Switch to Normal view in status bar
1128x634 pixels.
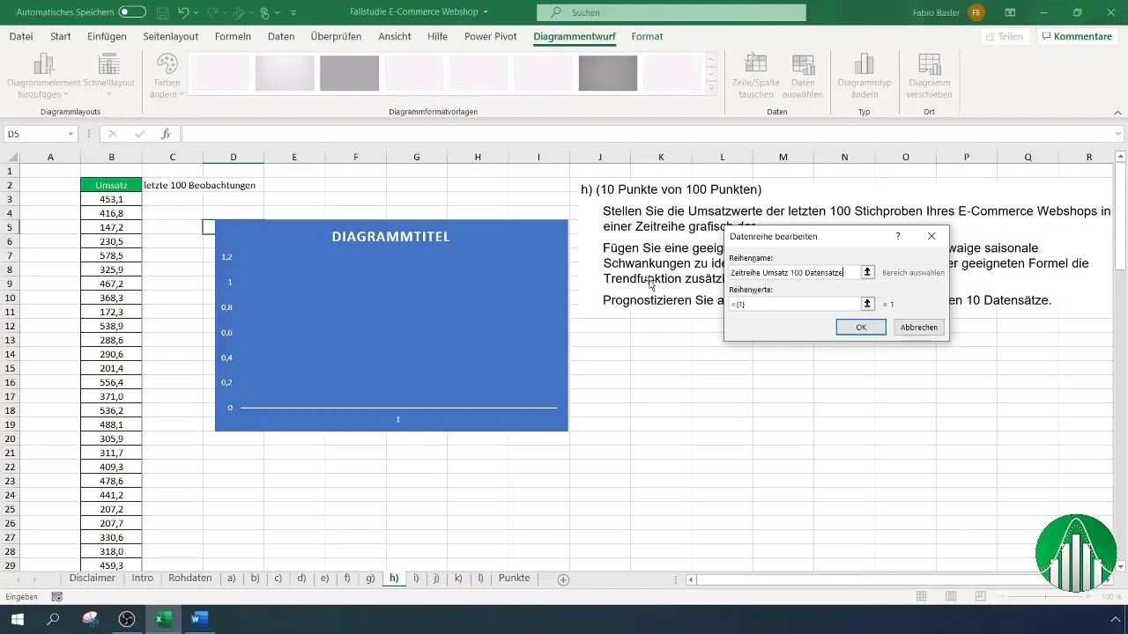[x=921, y=597]
